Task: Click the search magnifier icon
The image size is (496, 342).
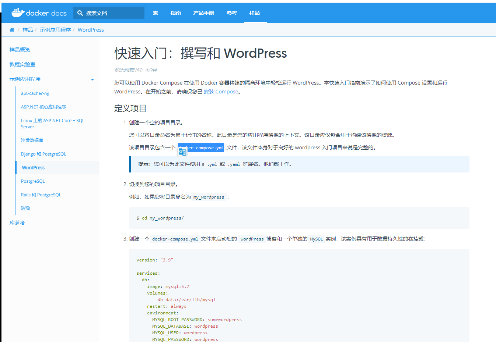Action: pyautogui.click(x=80, y=13)
